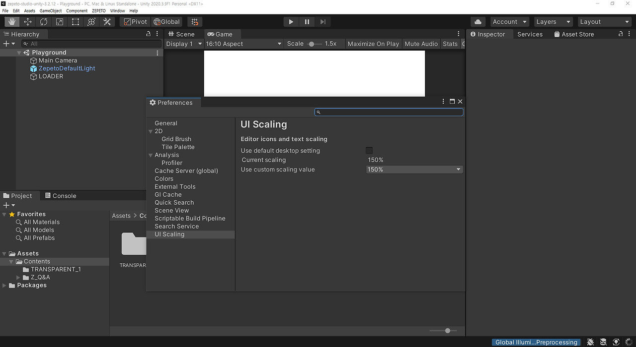The height and width of the screenshot is (347, 636).
Task: Toggle the Use default desktop setting checkbox
Action: (369, 150)
